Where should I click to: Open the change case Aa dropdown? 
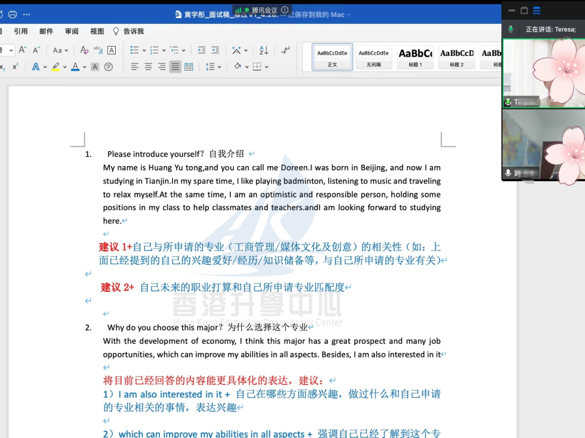60,50
